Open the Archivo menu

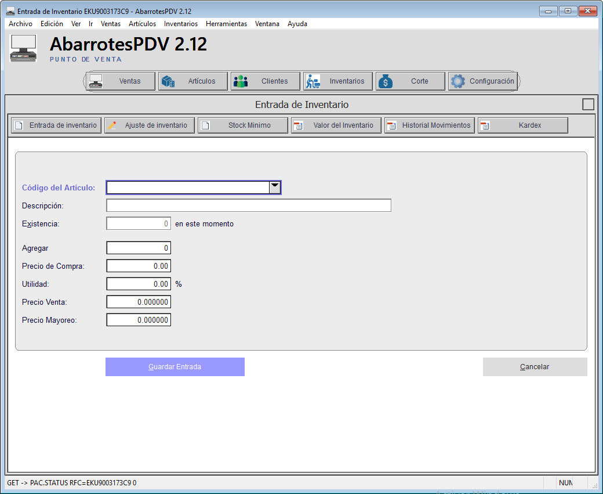[x=20, y=24]
